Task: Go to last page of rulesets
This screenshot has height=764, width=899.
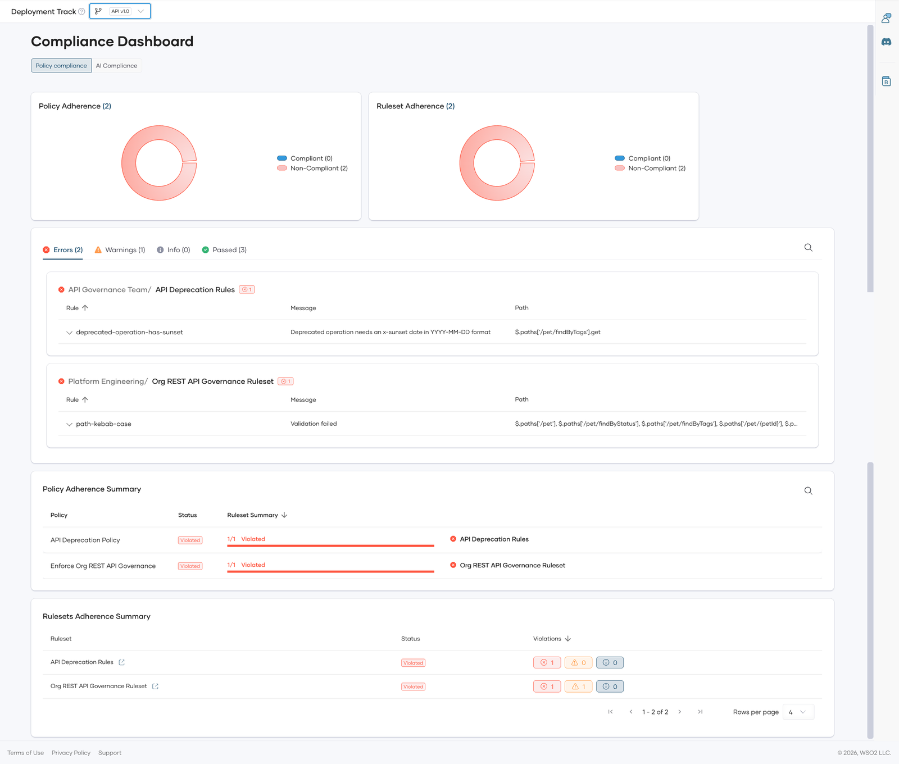Action: pos(700,712)
